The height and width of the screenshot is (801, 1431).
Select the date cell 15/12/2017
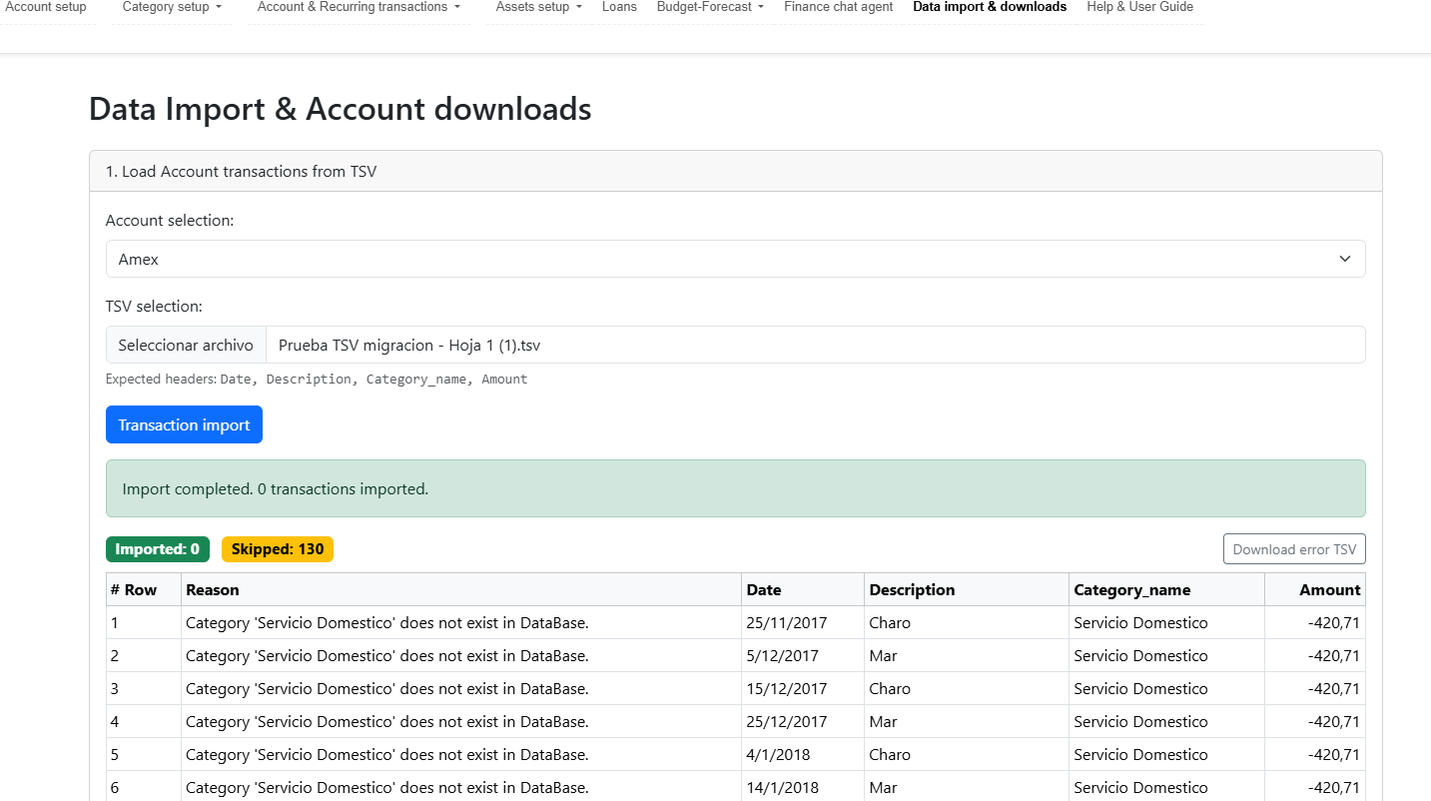803,688
